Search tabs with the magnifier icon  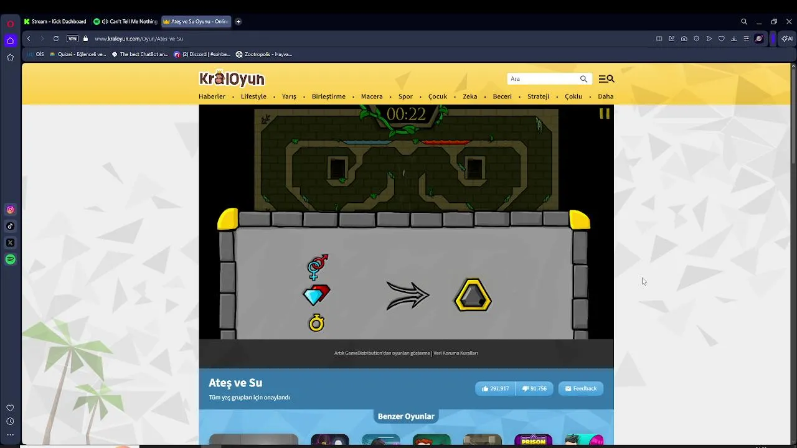point(744,22)
